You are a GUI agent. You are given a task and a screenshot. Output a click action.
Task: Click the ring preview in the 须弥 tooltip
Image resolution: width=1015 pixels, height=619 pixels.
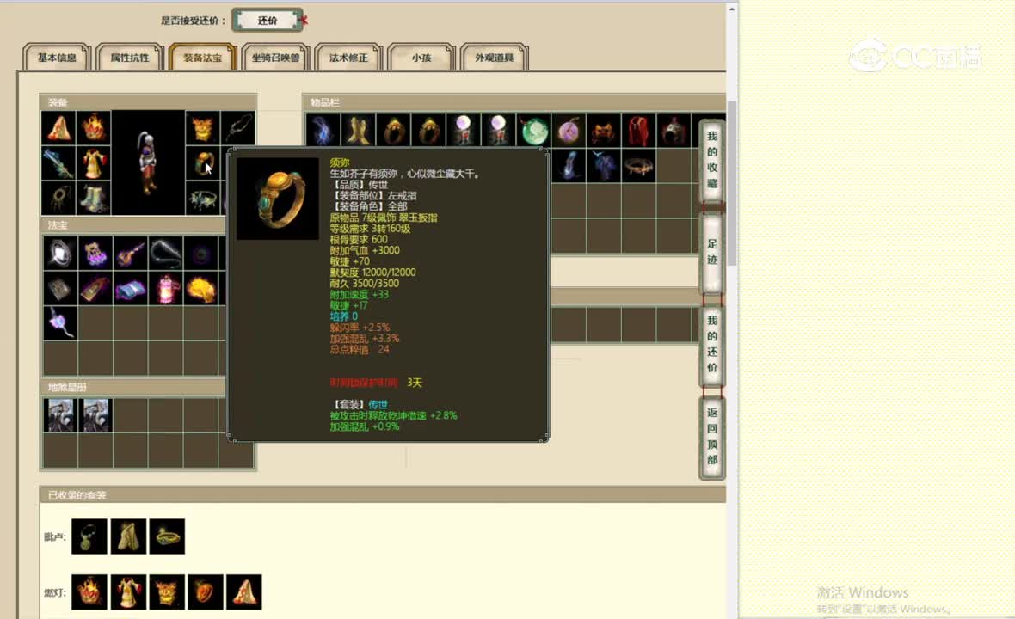tap(278, 199)
